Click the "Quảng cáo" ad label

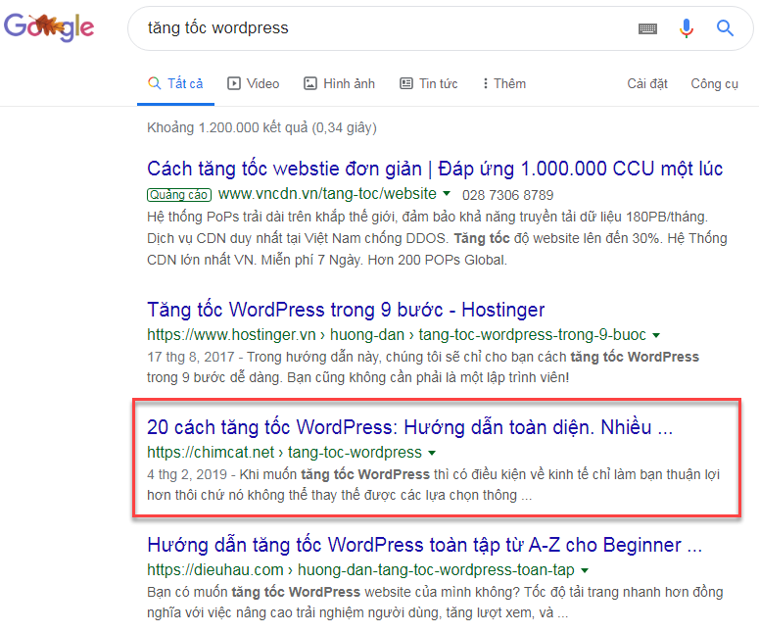[179, 195]
